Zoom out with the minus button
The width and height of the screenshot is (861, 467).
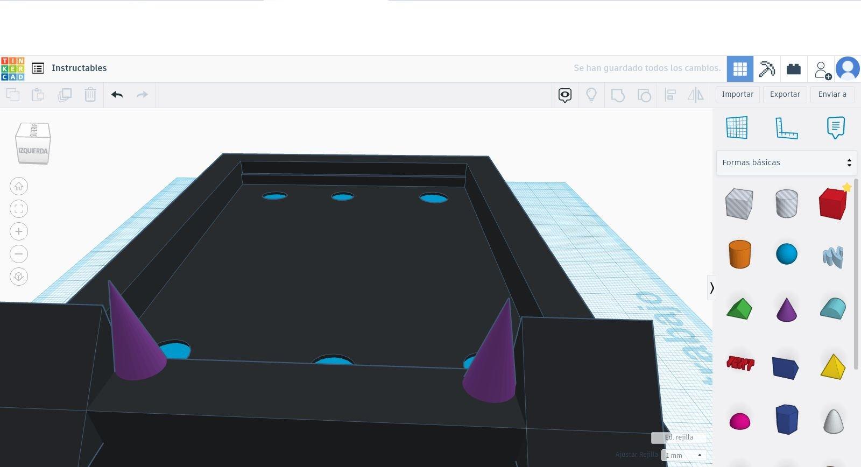(19, 254)
